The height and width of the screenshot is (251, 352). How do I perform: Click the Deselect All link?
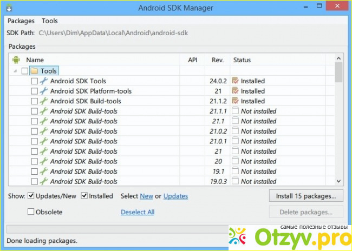point(138,212)
